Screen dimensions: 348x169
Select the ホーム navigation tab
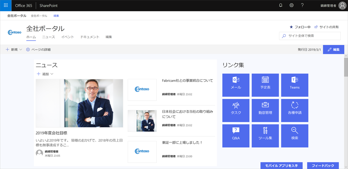point(31,37)
